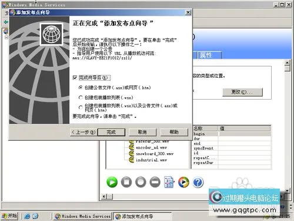Click the mms:// URL text in wizard
This screenshot has height=221, width=294.
point(102,58)
